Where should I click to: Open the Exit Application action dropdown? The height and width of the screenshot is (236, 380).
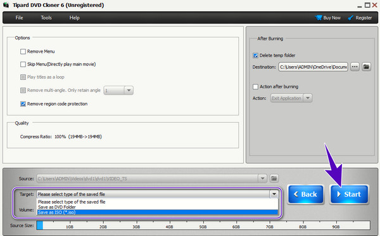coord(308,98)
